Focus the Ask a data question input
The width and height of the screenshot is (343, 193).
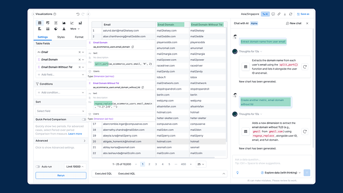(272, 161)
